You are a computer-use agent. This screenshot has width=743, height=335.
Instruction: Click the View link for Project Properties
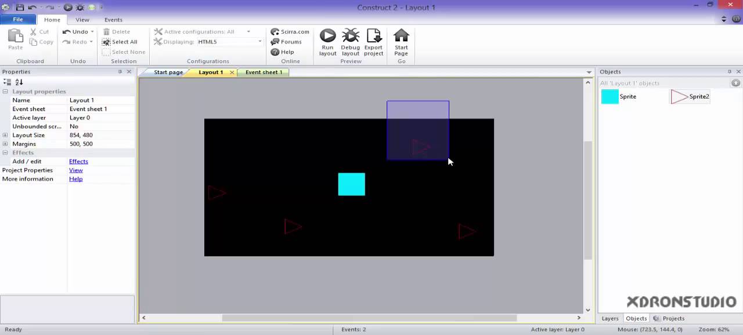(x=76, y=170)
